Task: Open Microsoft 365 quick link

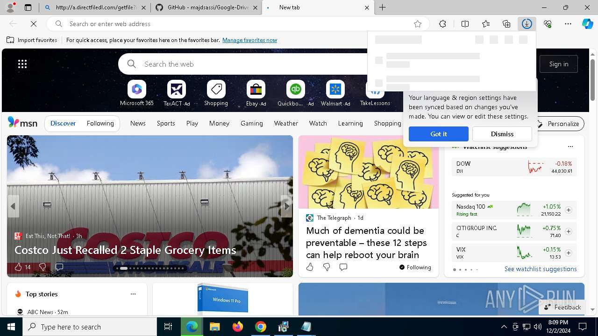Action: pos(136,93)
